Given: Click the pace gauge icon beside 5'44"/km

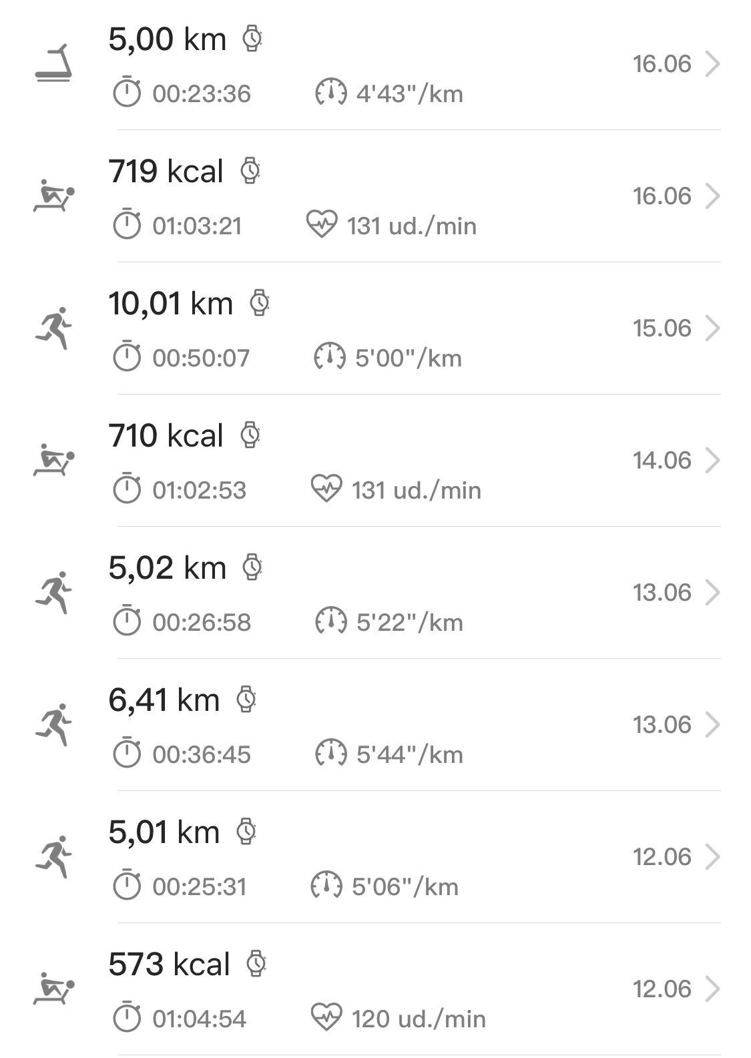Looking at the screenshot, I should [x=330, y=754].
